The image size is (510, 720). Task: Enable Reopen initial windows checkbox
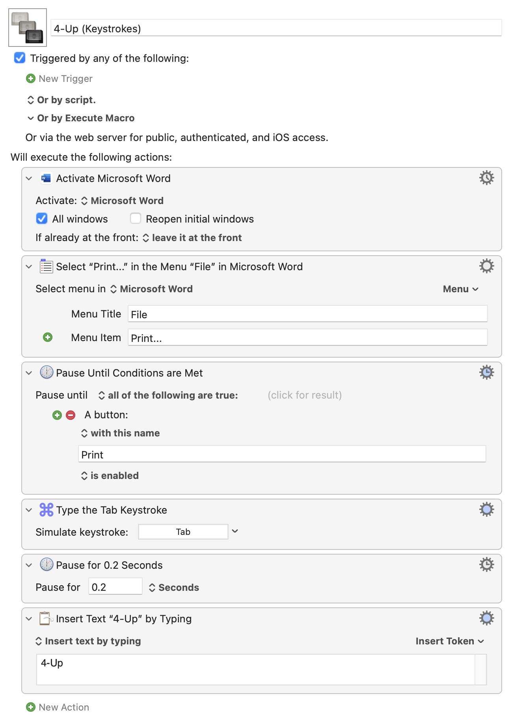click(136, 219)
